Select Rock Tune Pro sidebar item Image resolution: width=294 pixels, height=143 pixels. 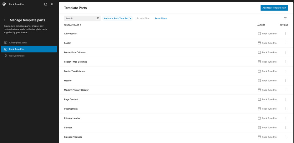tap(16, 49)
